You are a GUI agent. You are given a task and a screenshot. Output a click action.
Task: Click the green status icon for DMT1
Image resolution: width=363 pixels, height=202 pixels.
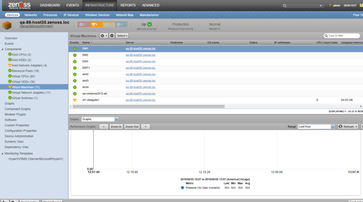74,68
